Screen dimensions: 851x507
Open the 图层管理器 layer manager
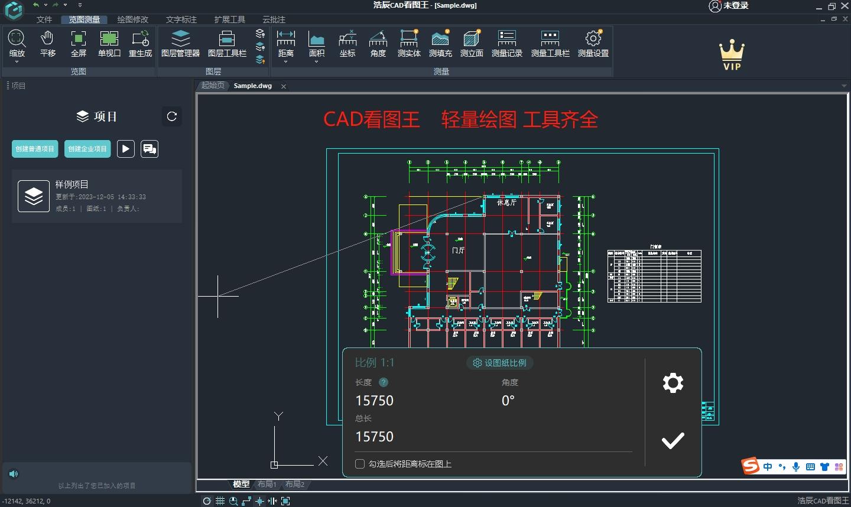coord(181,43)
